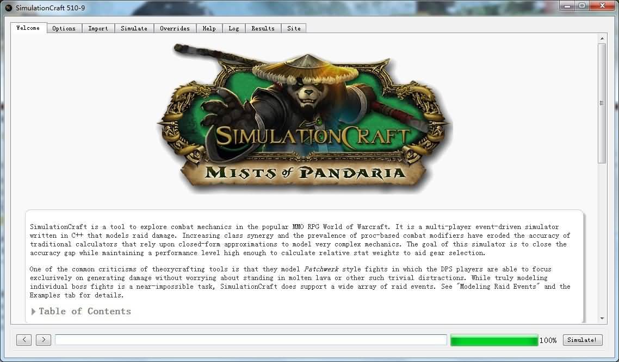Click the scrollbar up arrow
619x362 pixels.
(x=602, y=38)
